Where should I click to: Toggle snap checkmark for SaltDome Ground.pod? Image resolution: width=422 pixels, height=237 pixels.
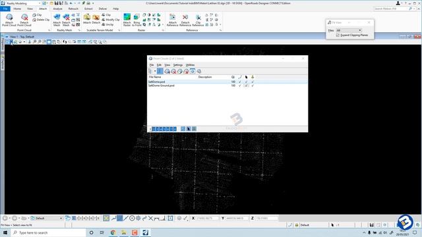(x=246, y=86)
